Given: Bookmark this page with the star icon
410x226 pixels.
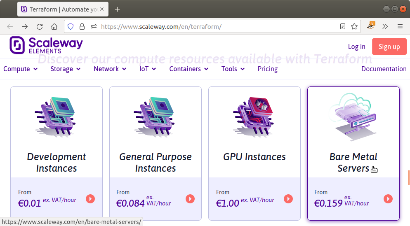Looking at the screenshot, I should [x=354, y=27].
